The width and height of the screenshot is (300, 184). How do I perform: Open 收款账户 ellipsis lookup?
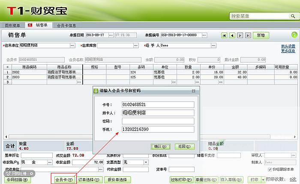coord(50,162)
